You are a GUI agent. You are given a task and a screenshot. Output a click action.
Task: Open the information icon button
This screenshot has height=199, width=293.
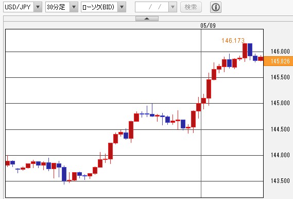[x=216, y=7]
